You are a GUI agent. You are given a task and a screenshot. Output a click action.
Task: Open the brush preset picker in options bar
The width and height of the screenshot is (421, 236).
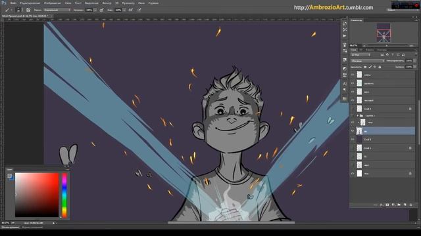[19, 10]
